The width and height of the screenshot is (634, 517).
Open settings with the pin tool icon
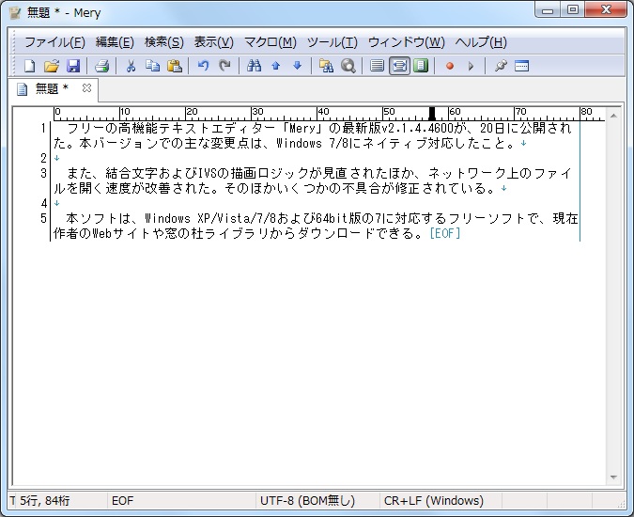click(501, 66)
